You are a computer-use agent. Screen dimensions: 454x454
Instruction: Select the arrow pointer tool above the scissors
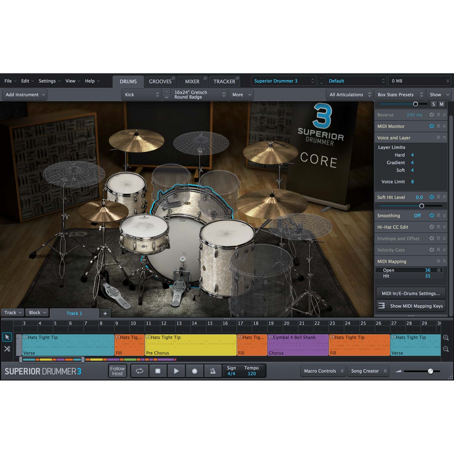click(7, 337)
